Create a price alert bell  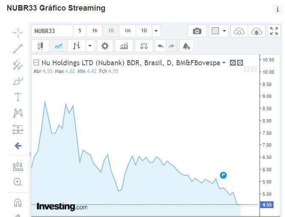[187, 46]
